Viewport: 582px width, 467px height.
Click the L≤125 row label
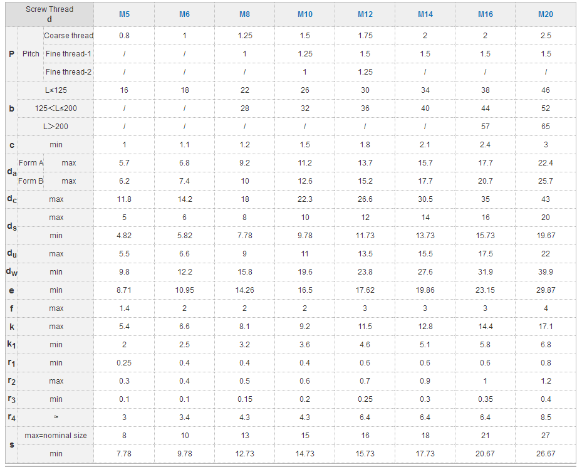point(56,90)
